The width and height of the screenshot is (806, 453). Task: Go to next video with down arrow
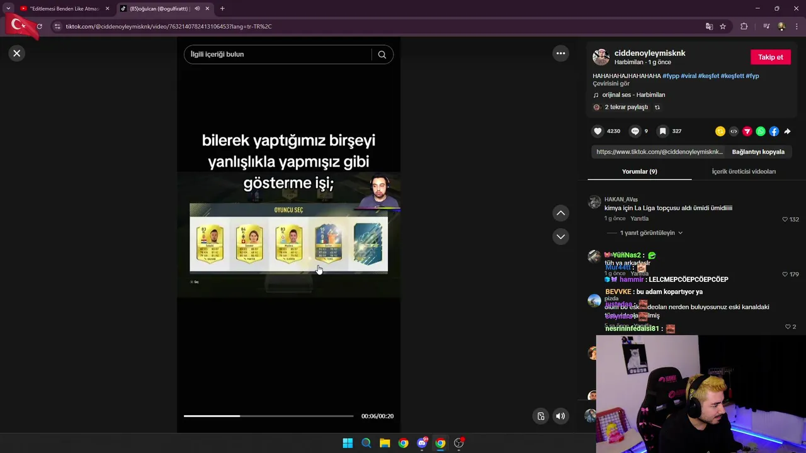coord(560,237)
